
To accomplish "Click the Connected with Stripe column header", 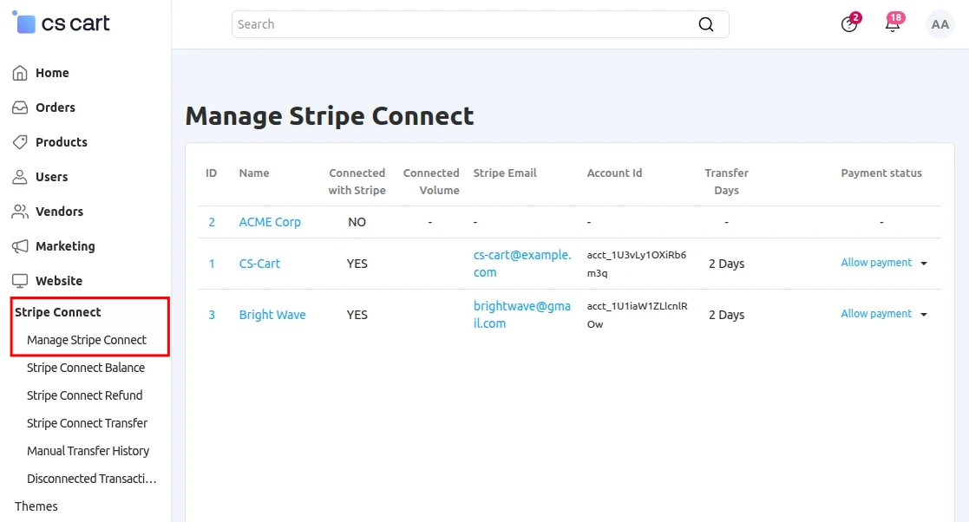I will [x=357, y=181].
